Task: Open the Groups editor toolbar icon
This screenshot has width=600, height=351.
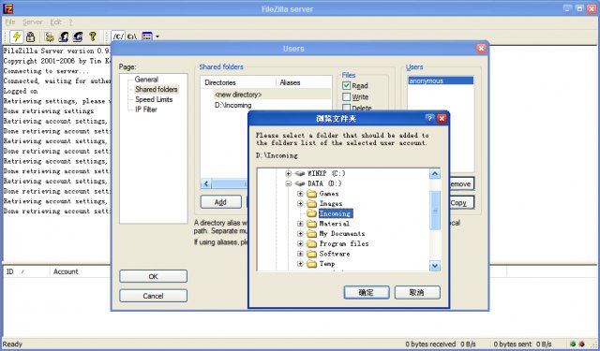Action: tap(78, 37)
